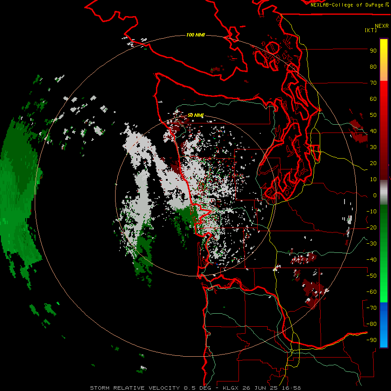Image resolution: width=391 pixels, height=391 pixels.
Task: Click the 16:58 timestamp
Action: point(291,388)
